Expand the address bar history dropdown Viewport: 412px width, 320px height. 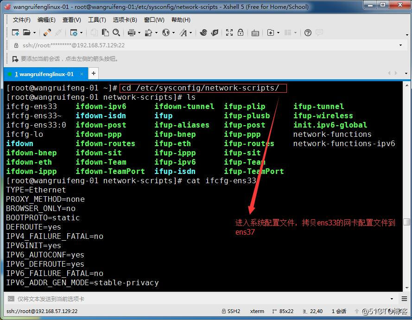[x=400, y=45]
